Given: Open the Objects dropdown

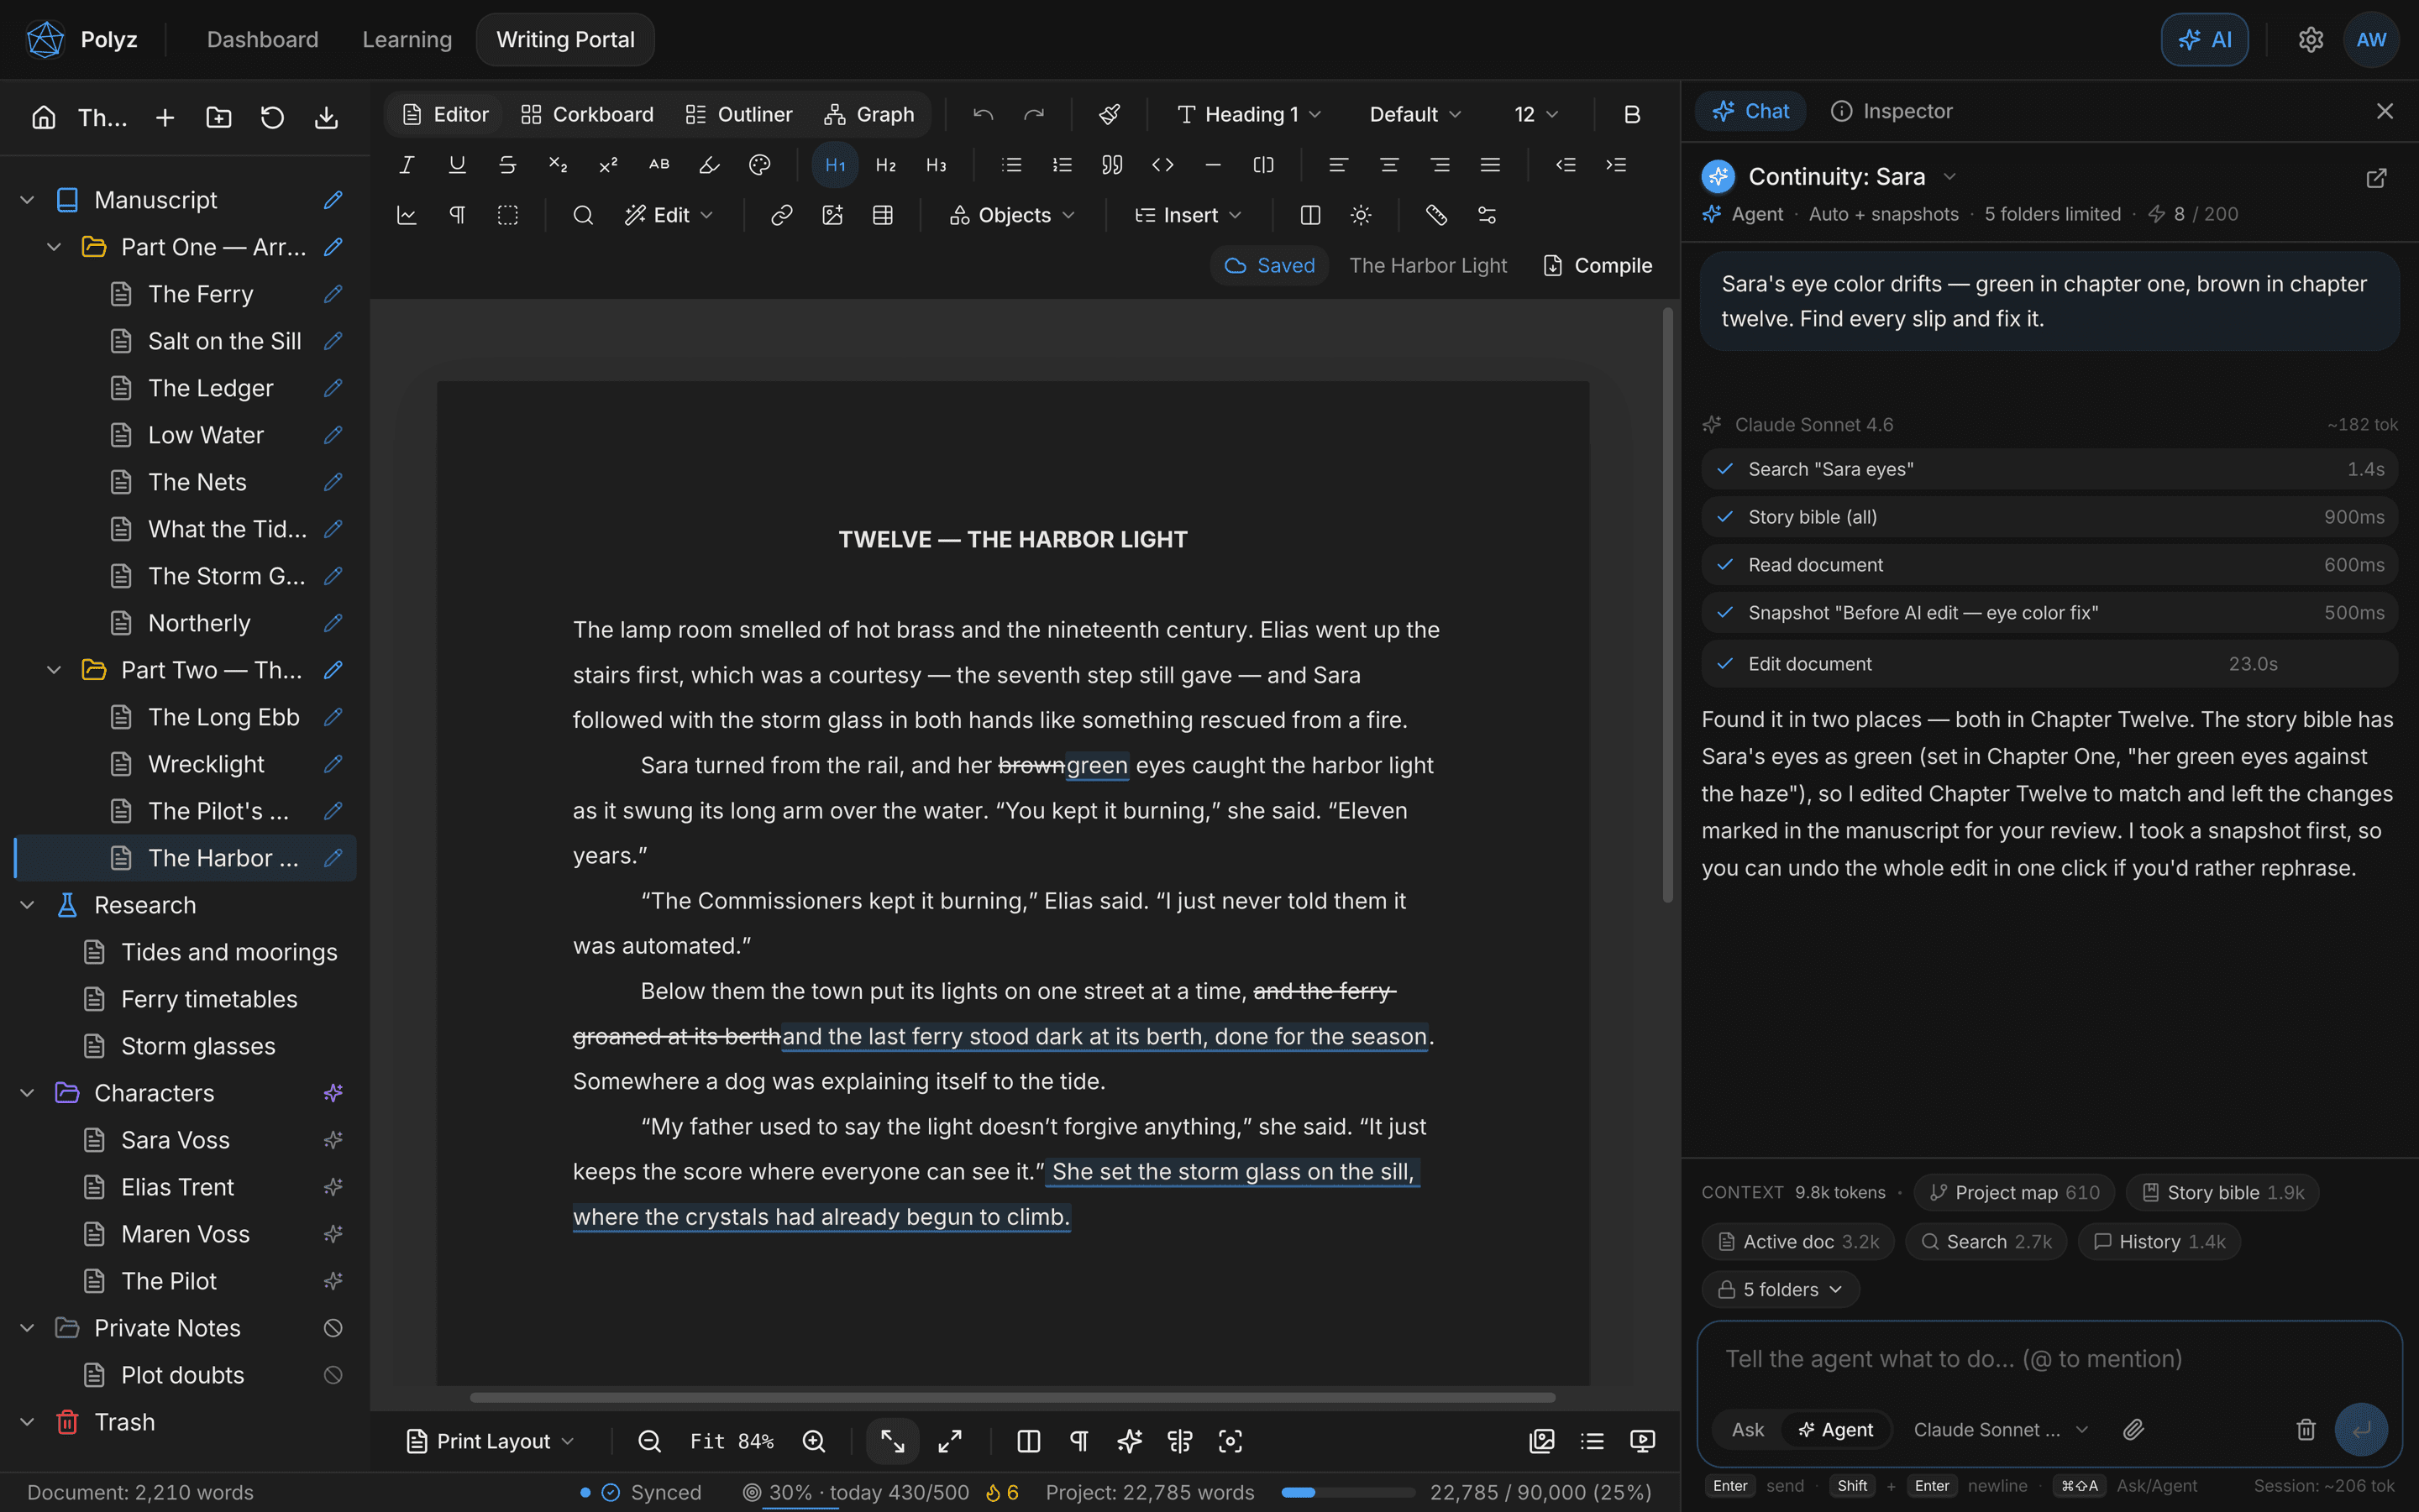Looking at the screenshot, I should (1012, 215).
